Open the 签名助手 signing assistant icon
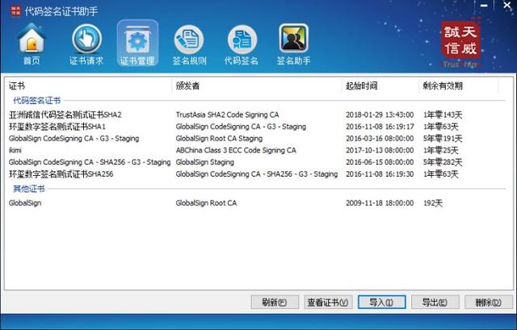Image resolution: width=517 pixels, height=330 pixels. pyautogui.click(x=293, y=44)
